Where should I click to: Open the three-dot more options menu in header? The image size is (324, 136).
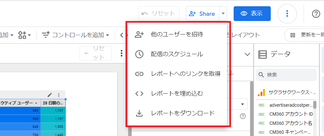point(287,14)
